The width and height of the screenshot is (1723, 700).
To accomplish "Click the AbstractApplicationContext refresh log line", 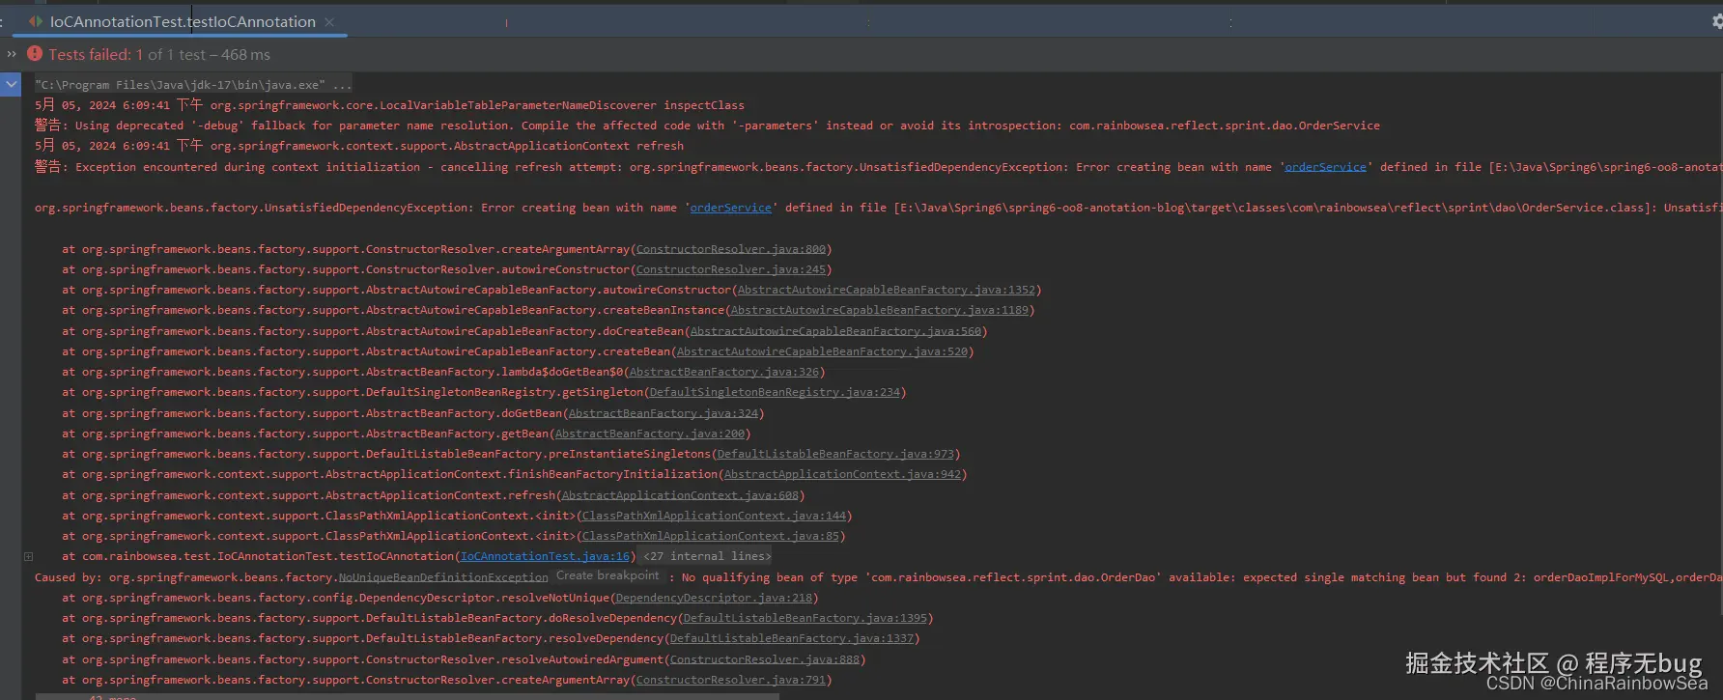I will pos(359,146).
